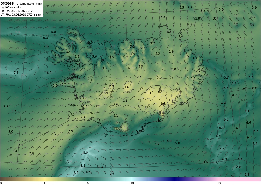The image size is (261, 185).
Task: Select the valid time "VT: Fös. 03.04.2020 07Z (+1 h)"
Action: tap(21, 14)
